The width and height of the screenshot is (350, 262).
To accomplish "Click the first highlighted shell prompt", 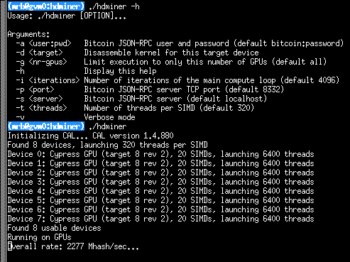I will tap(46, 6).
